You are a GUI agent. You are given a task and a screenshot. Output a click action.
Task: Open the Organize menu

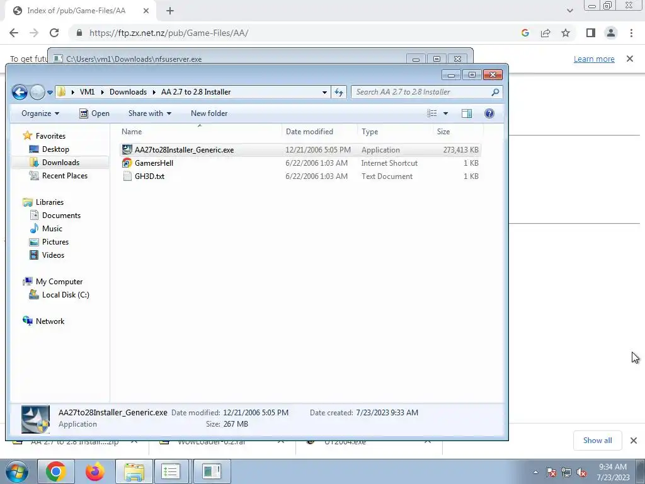40,113
